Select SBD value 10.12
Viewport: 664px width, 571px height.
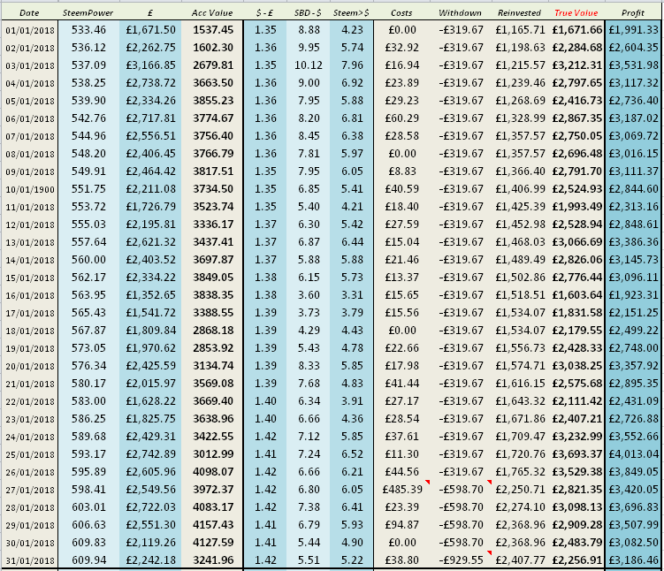(x=309, y=65)
